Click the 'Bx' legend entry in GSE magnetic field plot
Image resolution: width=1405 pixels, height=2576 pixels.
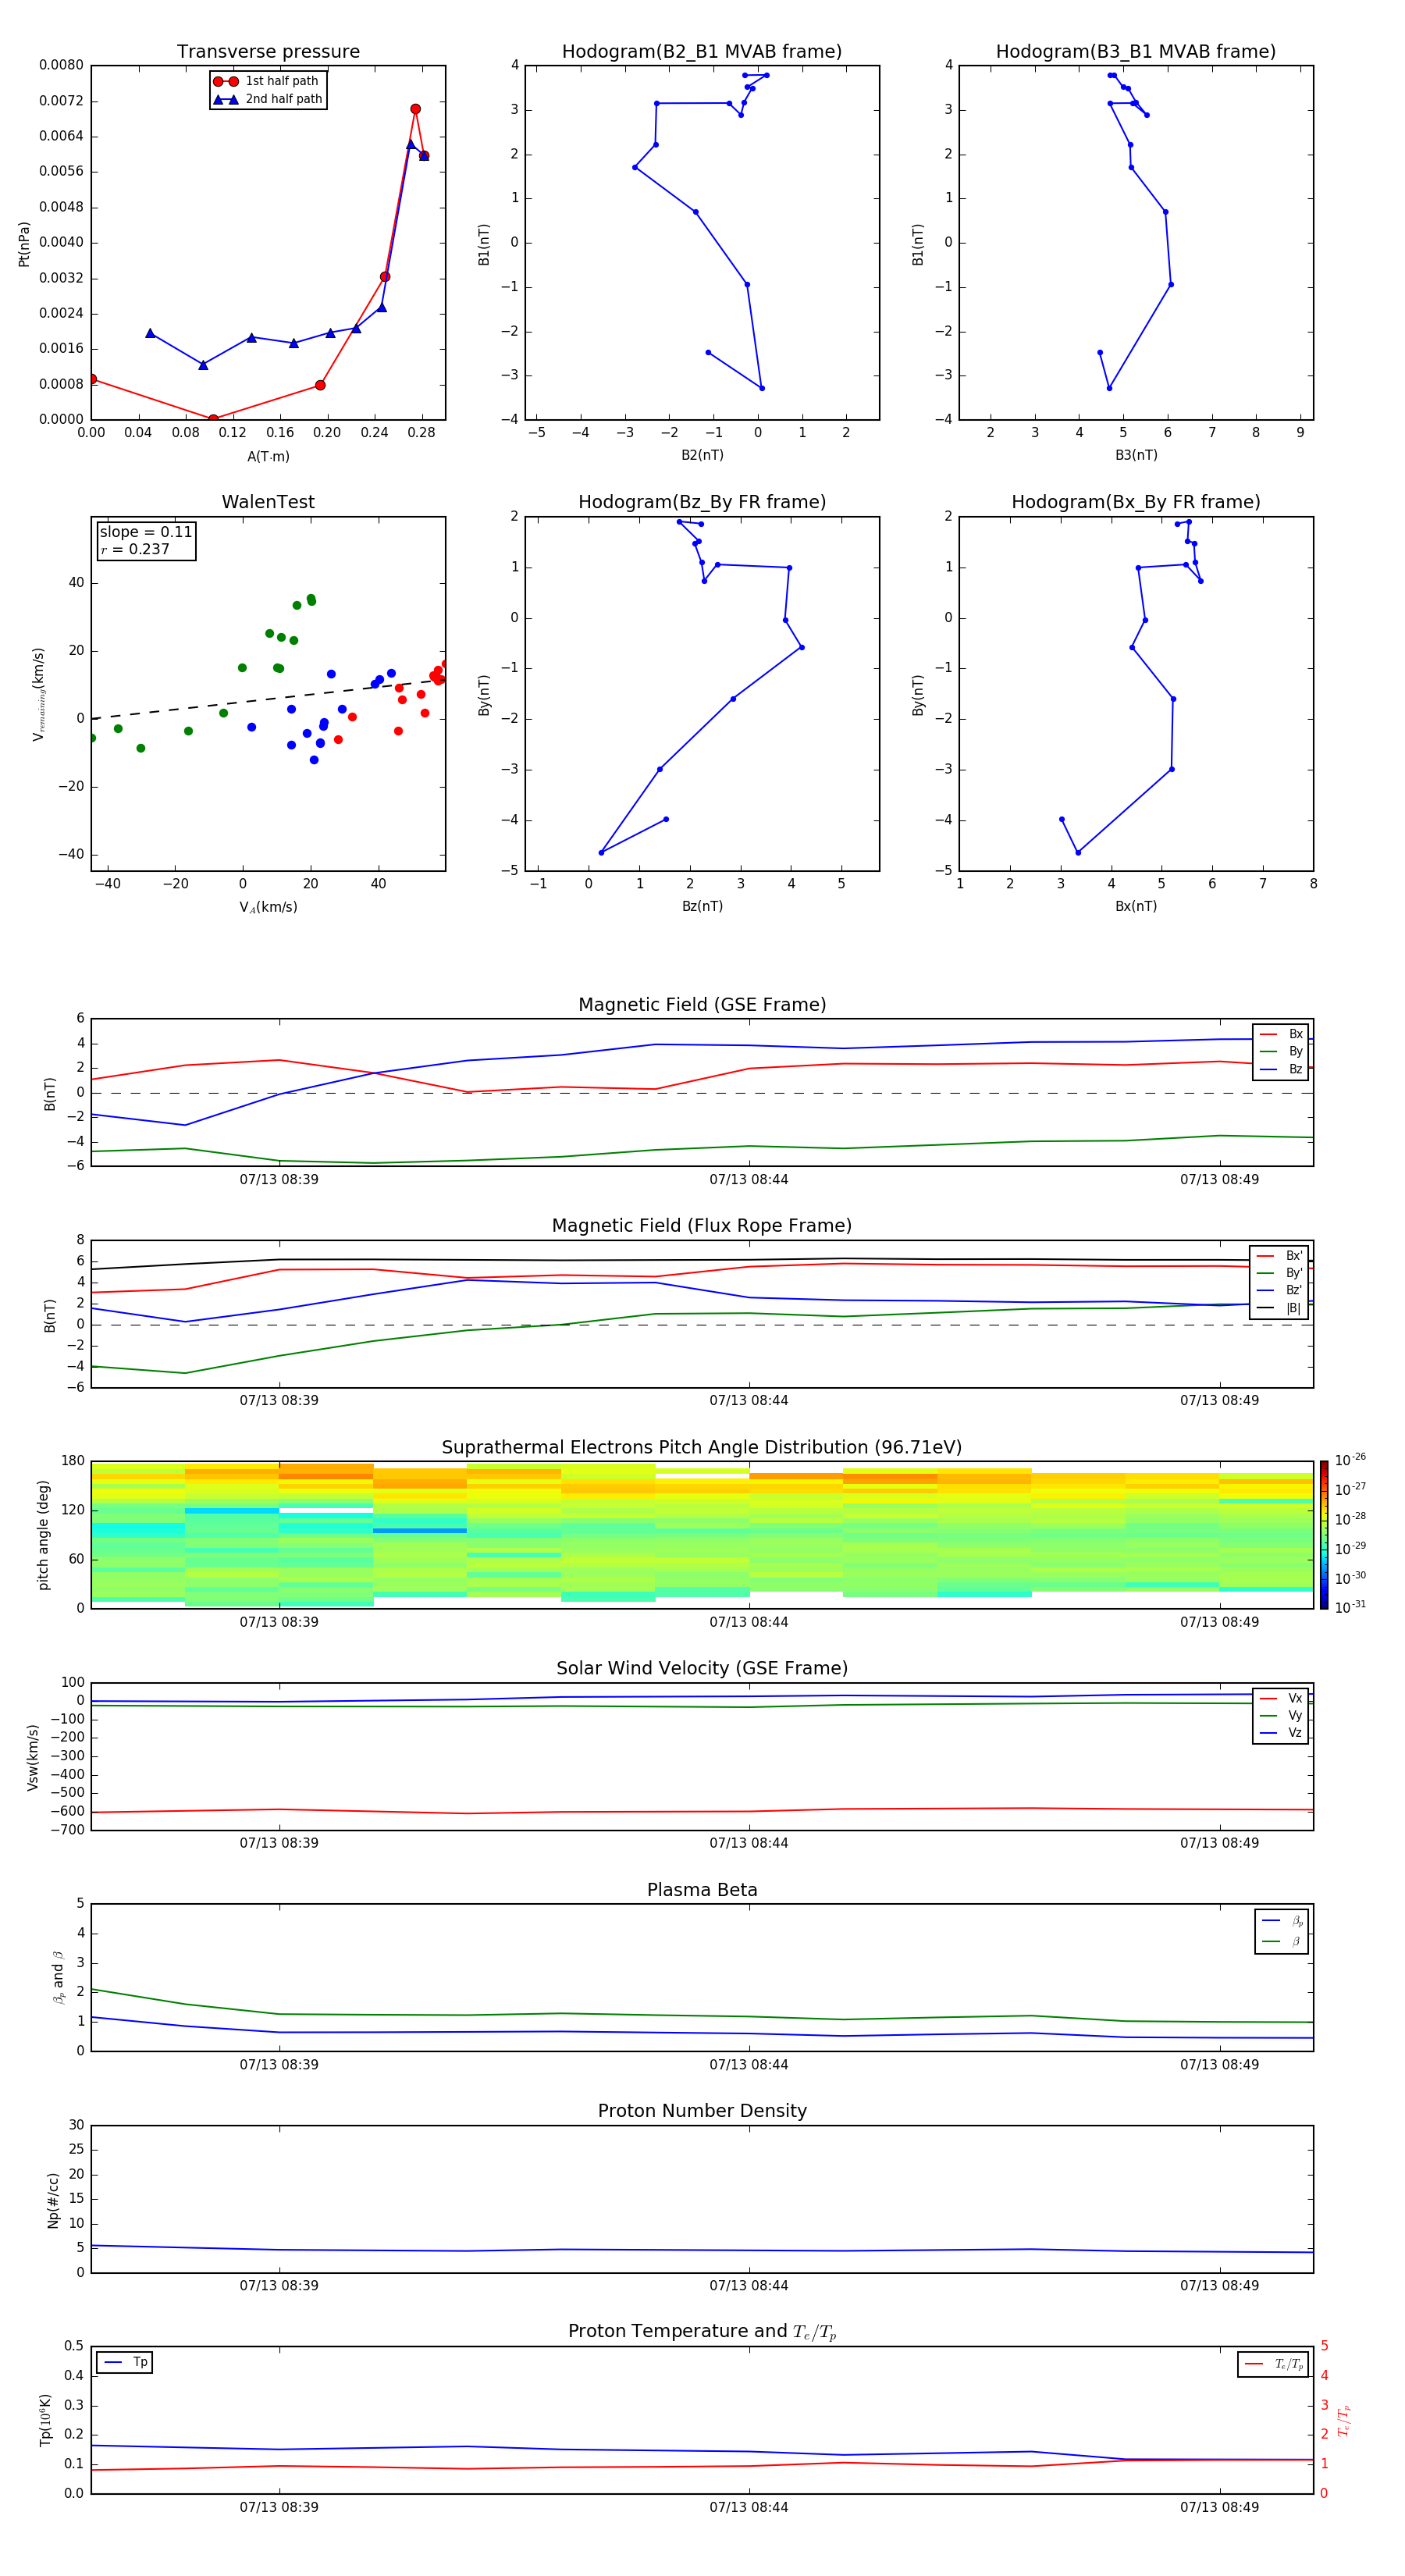[1281, 1034]
